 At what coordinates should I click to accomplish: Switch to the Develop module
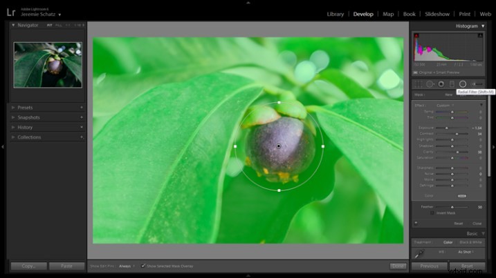pos(363,14)
